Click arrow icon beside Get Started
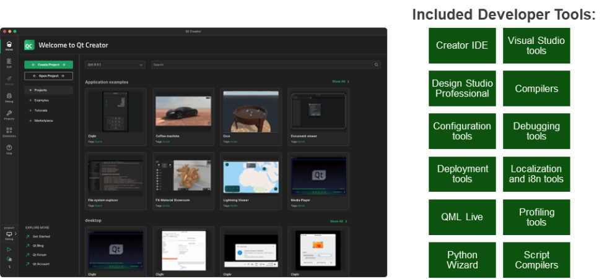The height and width of the screenshot is (279, 607). [x=27, y=236]
